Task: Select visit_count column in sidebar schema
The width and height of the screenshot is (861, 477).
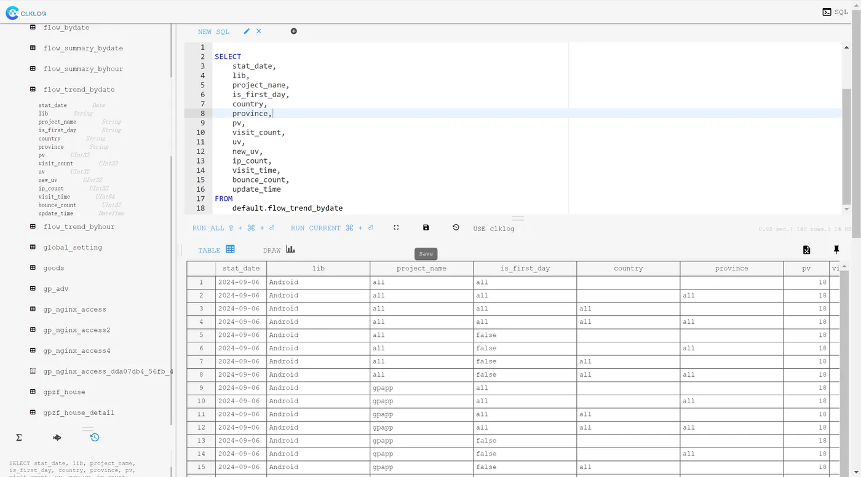Action: [x=55, y=164]
